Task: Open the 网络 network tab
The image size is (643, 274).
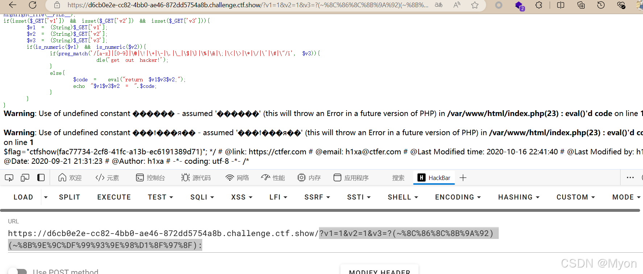Action: point(237,178)
